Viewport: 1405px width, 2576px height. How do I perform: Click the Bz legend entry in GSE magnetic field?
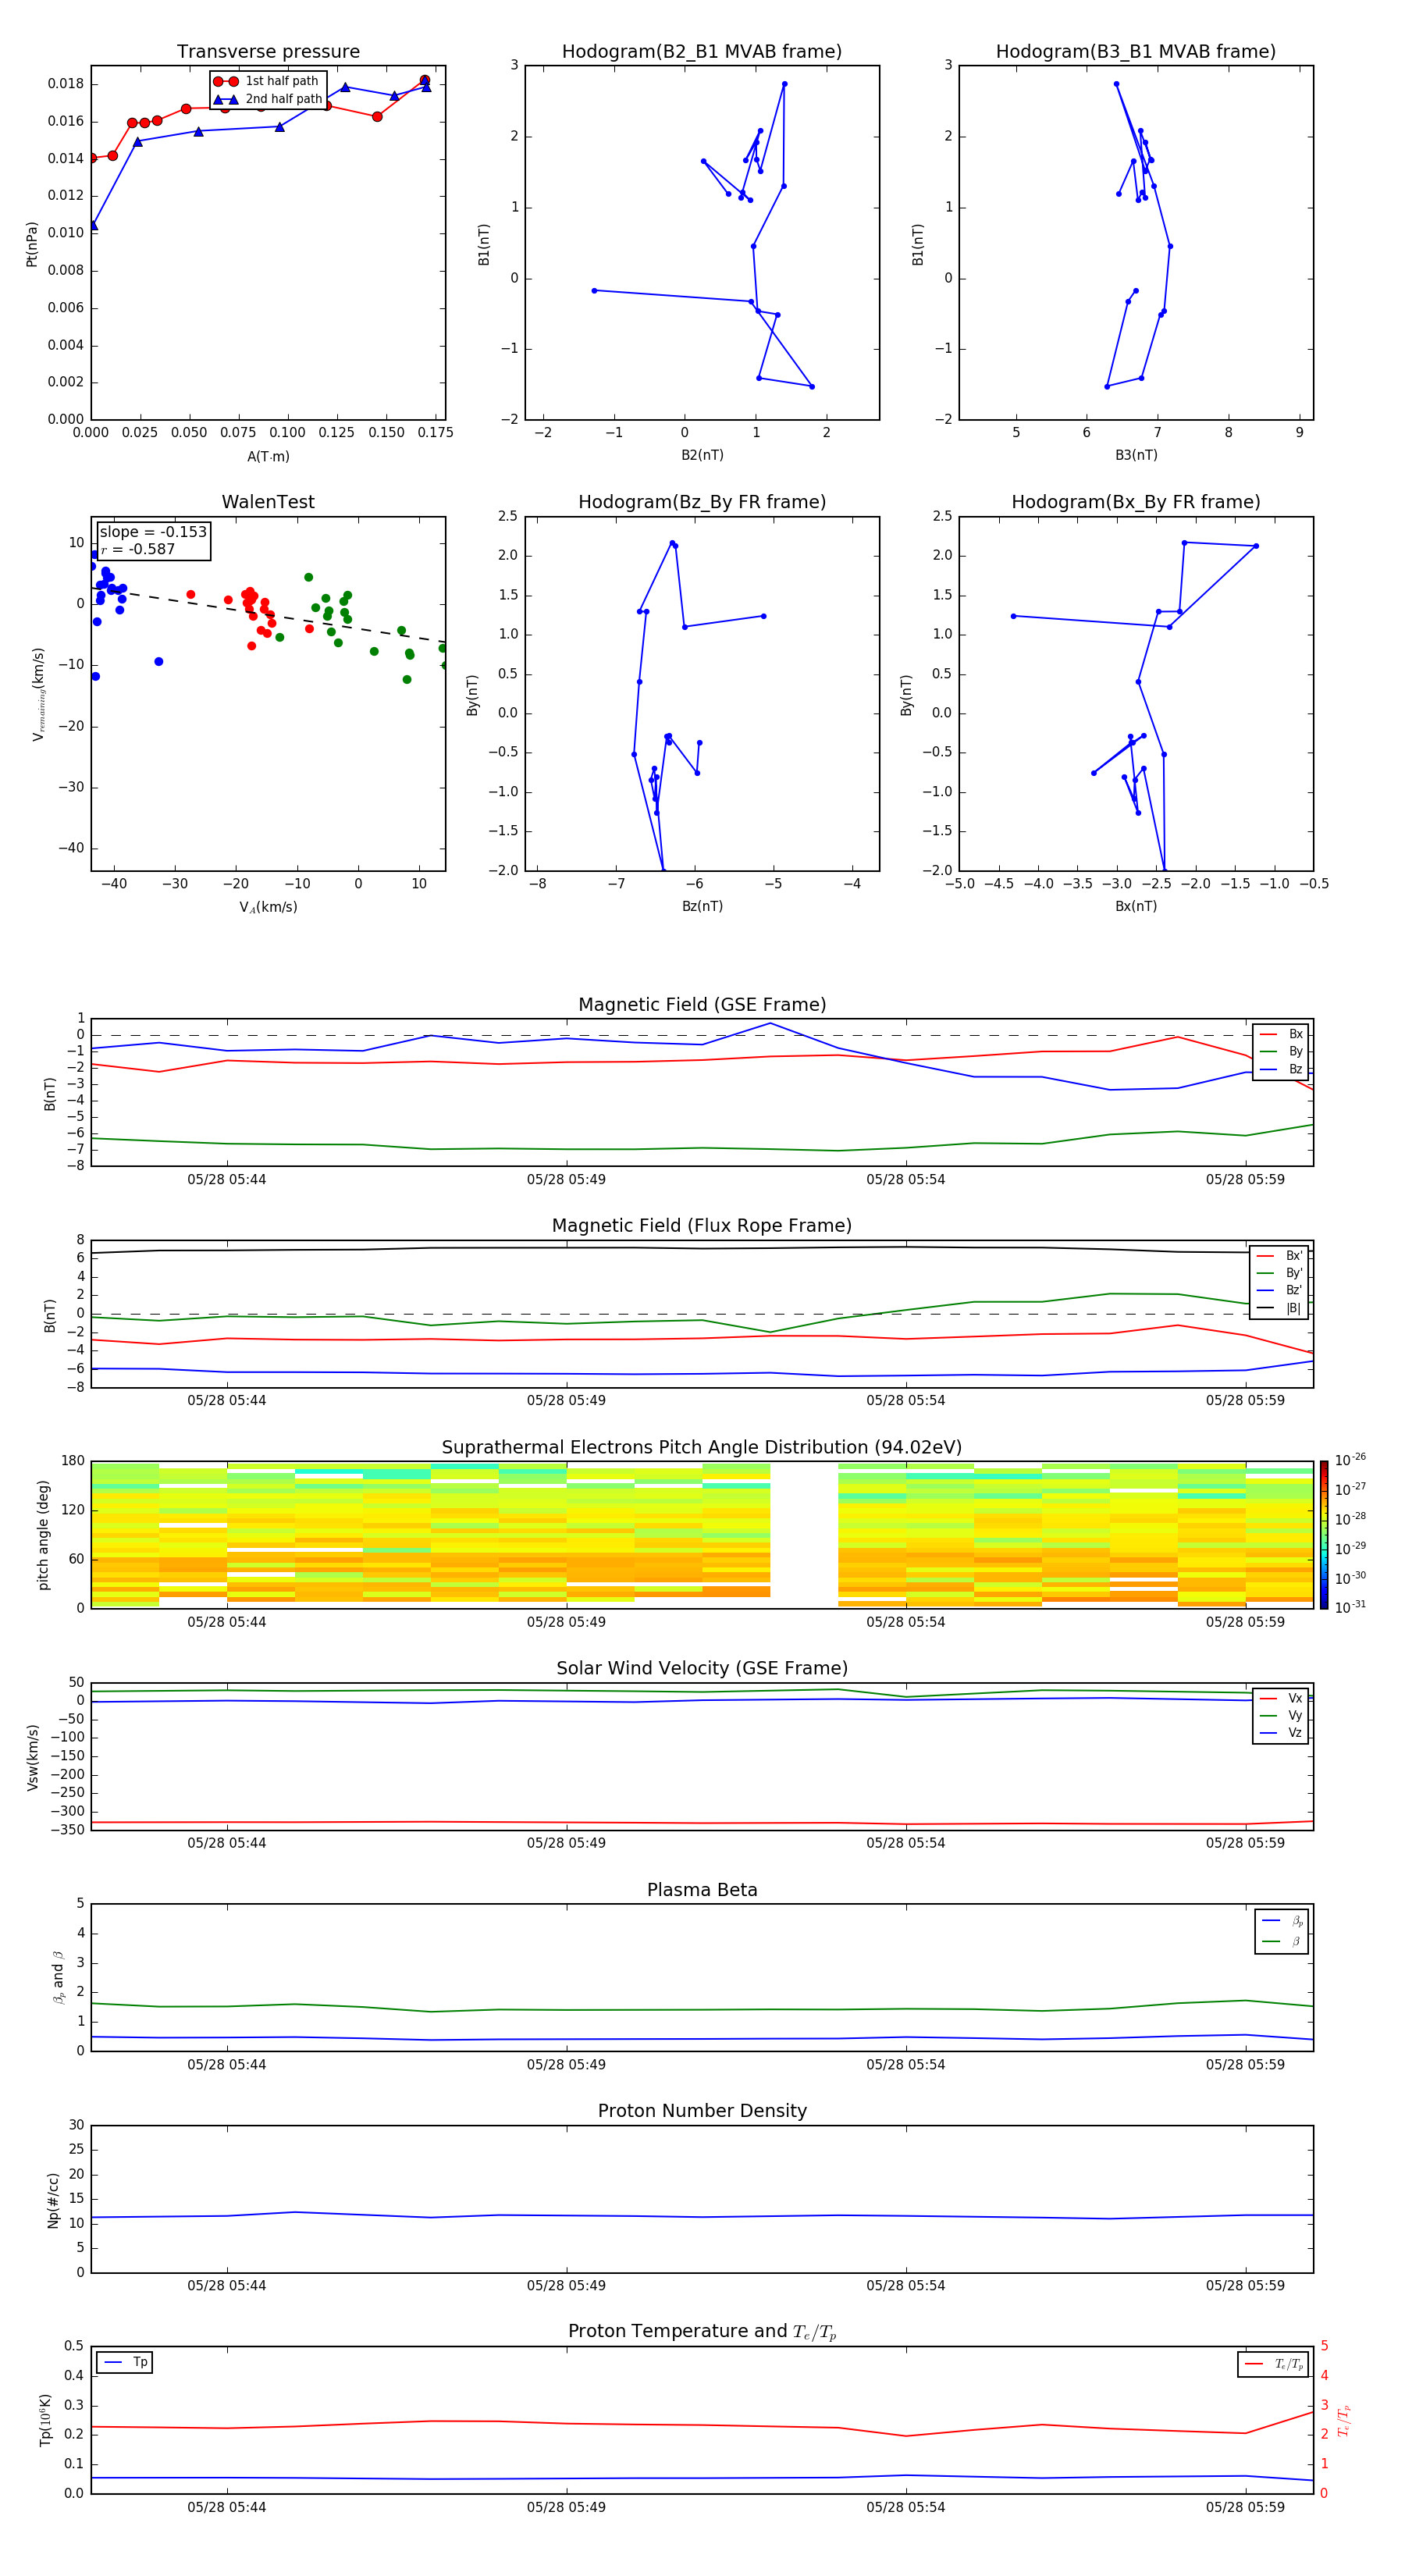[x=1281, y=1069]
